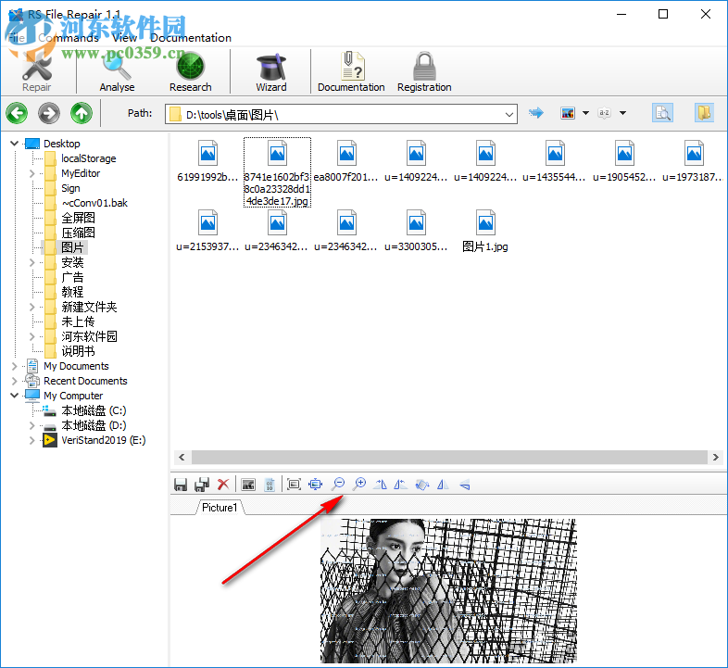Open the path combo box dropdown arrow
The image size is (728, 668).
click(x=509, y=114)
